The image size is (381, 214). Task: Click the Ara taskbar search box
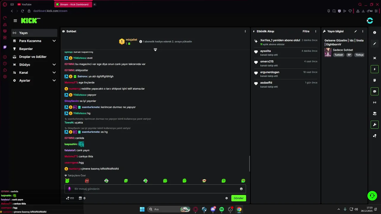(x=169, y=209)
